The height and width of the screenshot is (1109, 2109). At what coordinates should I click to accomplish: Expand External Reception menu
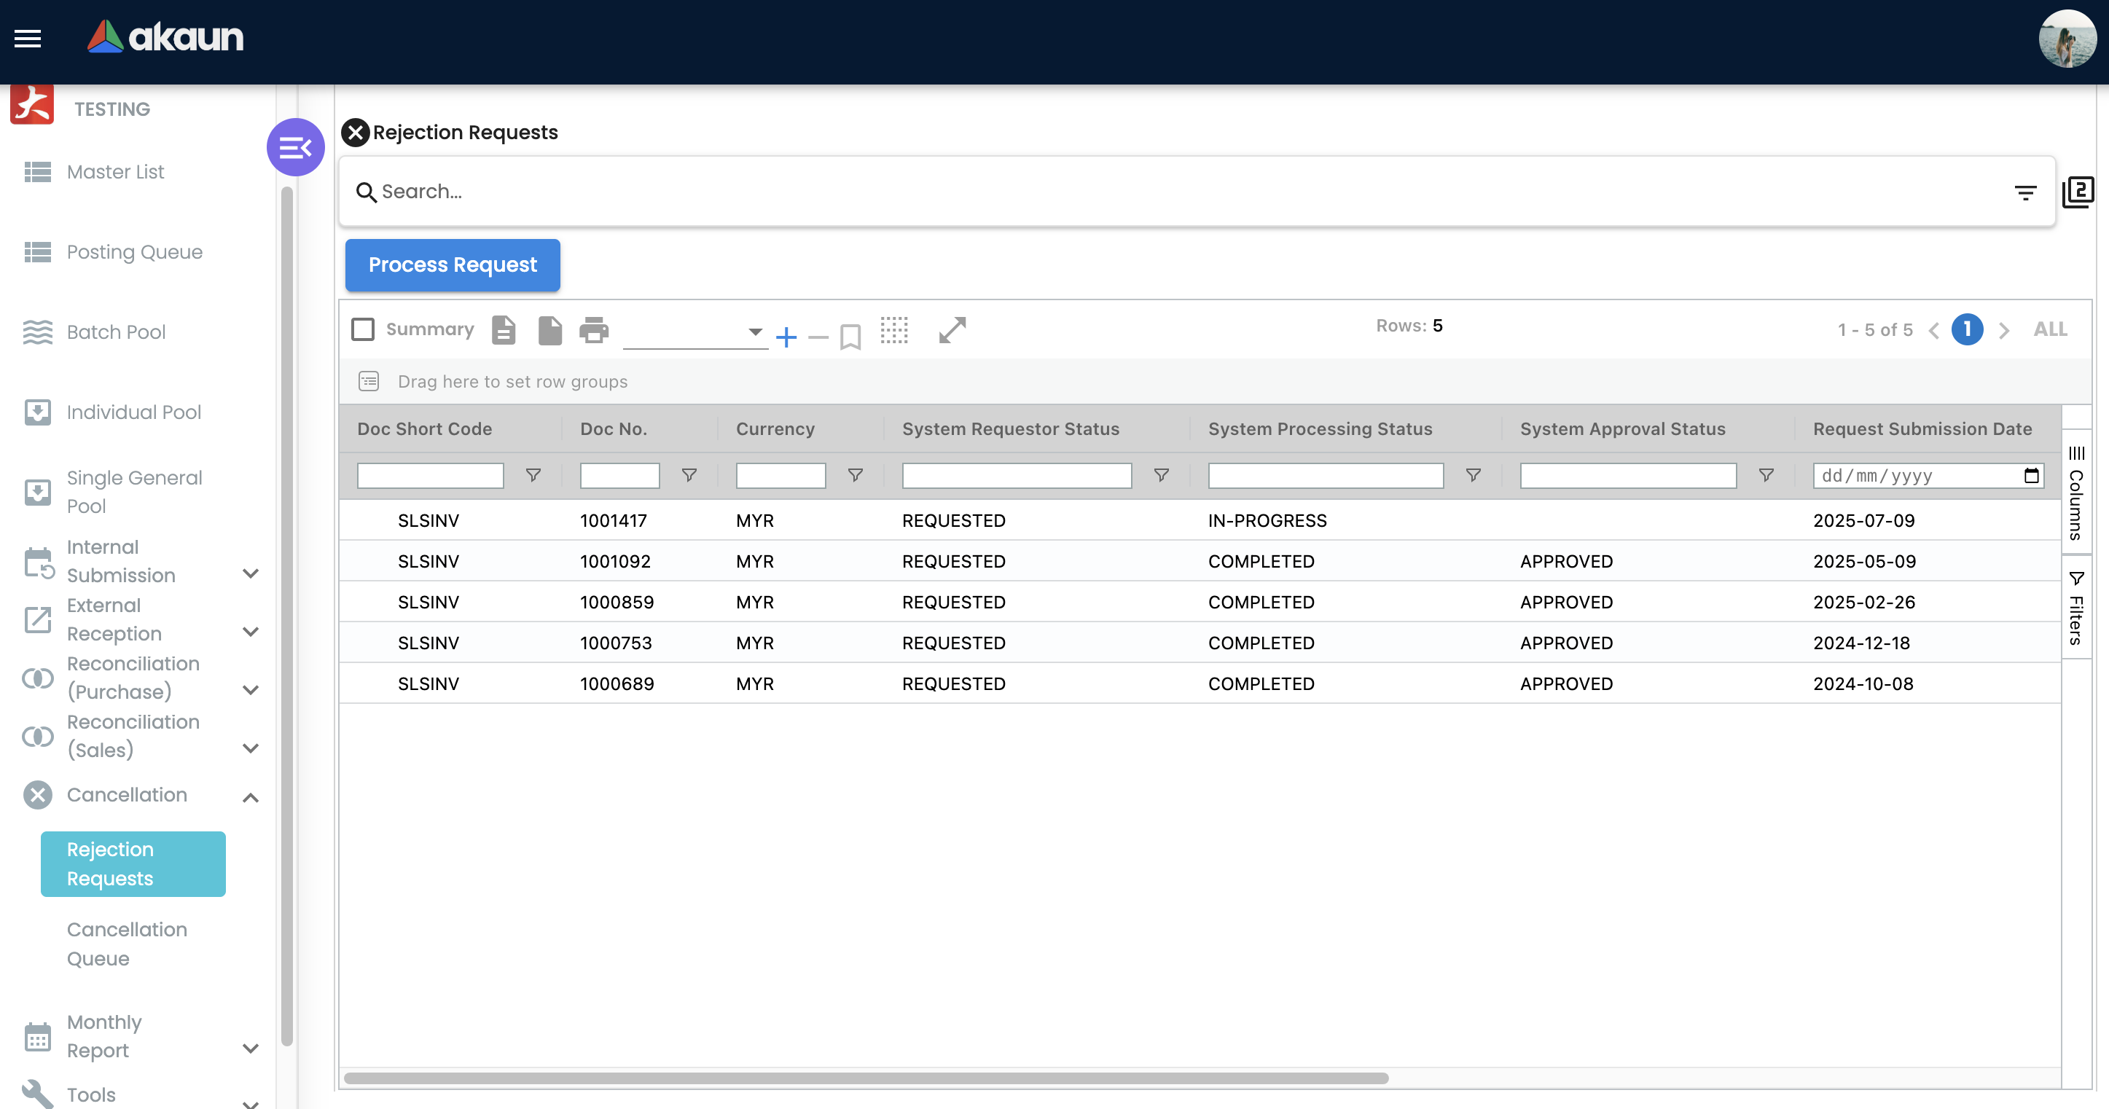pos(251,632)
